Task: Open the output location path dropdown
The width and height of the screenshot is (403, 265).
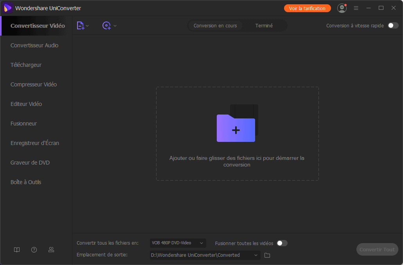Action: 205,255
